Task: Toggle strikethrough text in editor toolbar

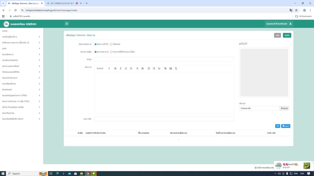Action: (131, 68)
